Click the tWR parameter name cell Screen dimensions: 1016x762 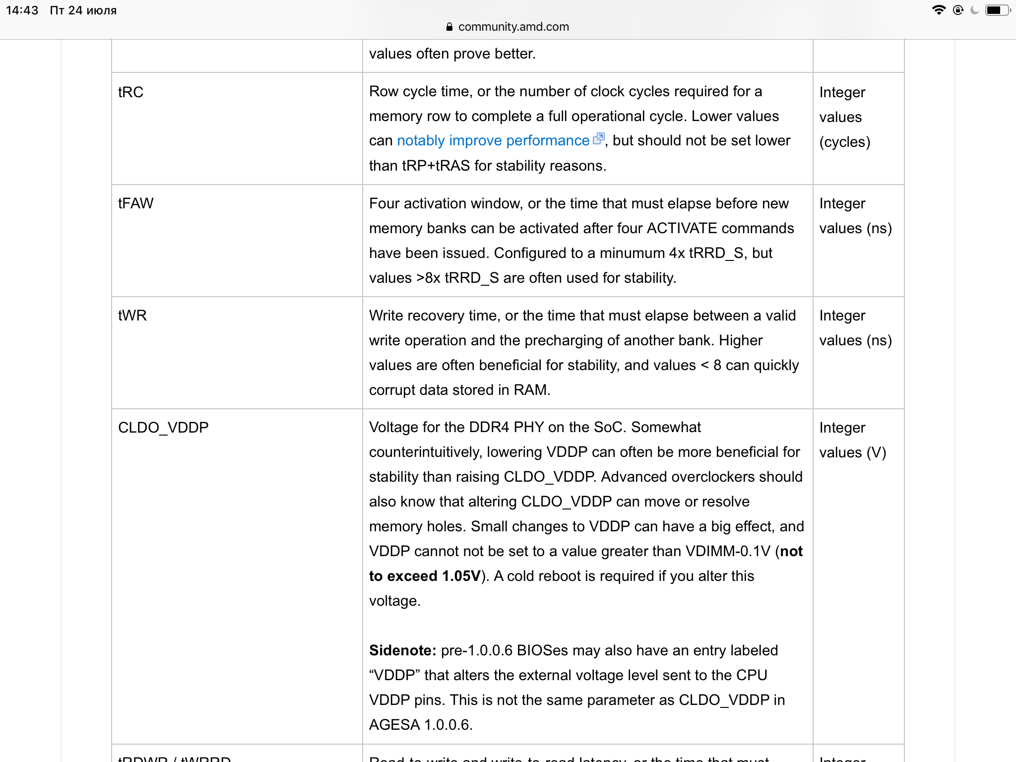[132, 316]
